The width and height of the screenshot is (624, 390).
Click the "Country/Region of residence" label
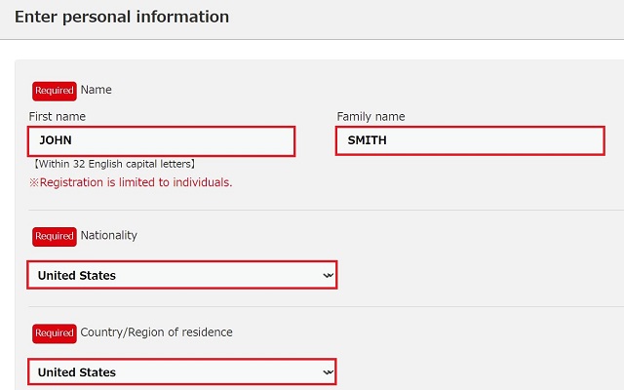(x=156, y=332)
